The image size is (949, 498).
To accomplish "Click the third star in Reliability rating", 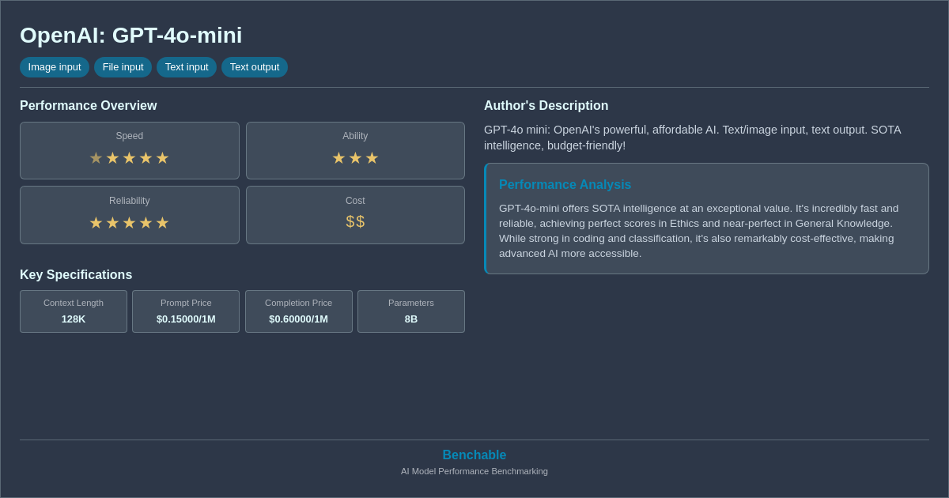I will pyautogui.click(x=129, y=222).
